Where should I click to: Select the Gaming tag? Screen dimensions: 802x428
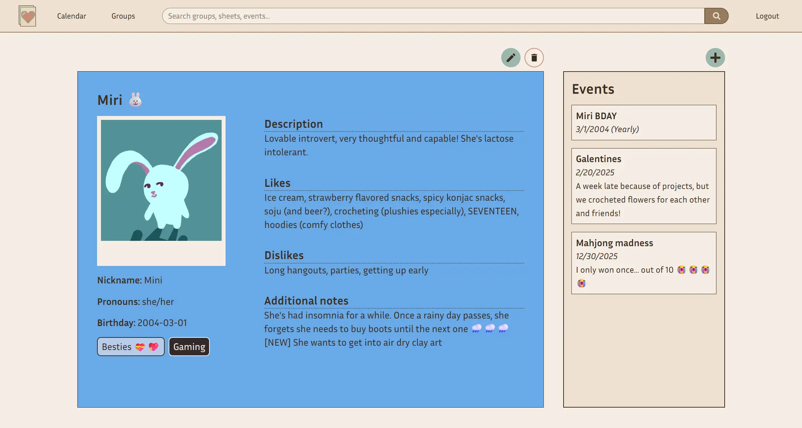pos(189,346)
